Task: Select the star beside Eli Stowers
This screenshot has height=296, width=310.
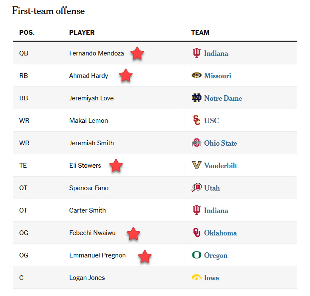Action: pyautogui.click(x=116, y=166)
